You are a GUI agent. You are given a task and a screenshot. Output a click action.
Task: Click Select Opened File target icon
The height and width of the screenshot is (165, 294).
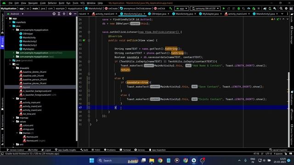[54, 14]
